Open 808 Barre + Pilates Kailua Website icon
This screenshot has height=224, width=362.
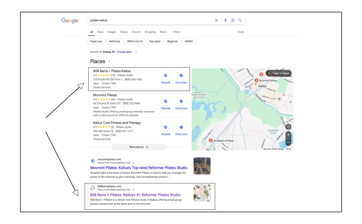(x=165, y=76)
